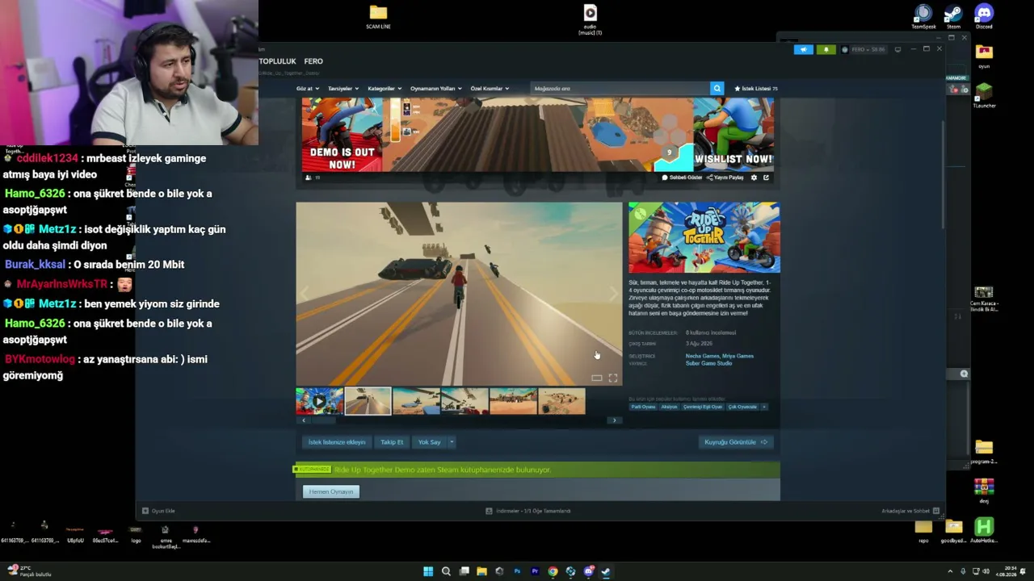The height and width of the screenshot is (581, 1034).
Task: Open the repo desktop folder
Action: (x=923, y=530)
